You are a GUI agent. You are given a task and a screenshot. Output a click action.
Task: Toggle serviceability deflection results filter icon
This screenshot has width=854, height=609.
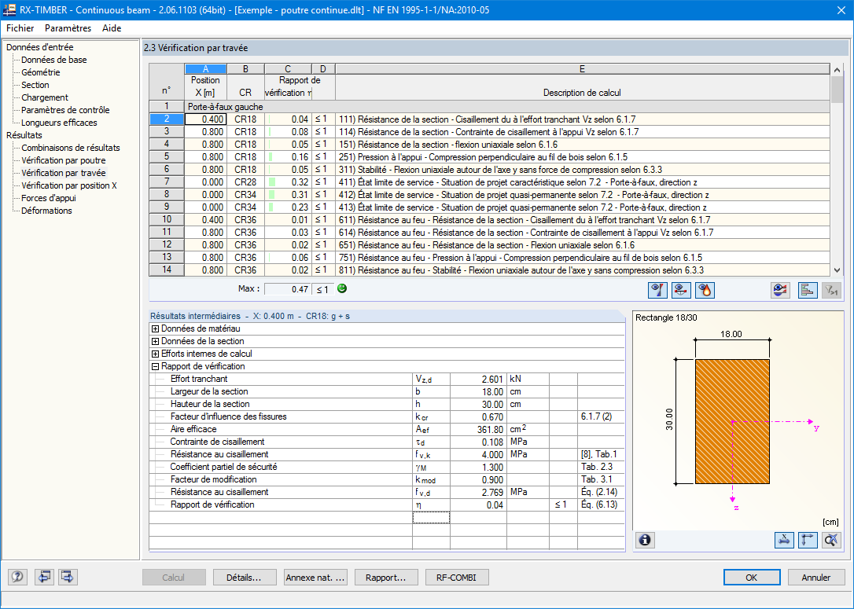[x=681, y=291]
